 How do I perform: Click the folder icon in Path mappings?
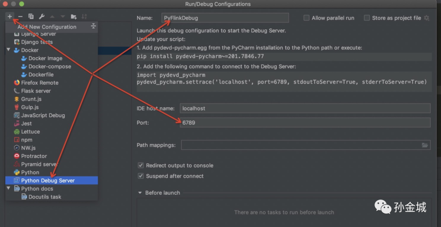[425, 145]
